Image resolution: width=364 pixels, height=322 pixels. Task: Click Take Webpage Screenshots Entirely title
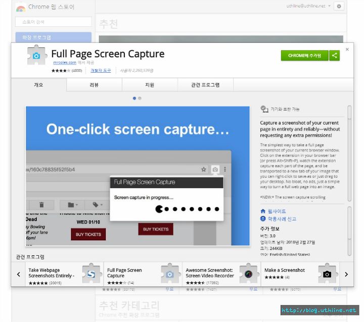pos(51,273)
